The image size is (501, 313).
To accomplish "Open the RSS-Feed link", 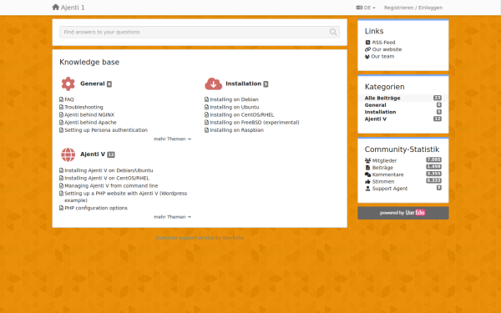I will tap(383, 43).
